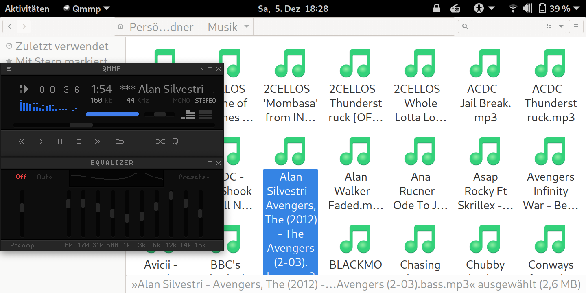The image size is (586, 293).
Task: Pause playback in Qmmp
Action: pos(60,142)
